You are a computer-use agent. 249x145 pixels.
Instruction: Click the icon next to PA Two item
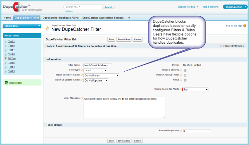tap(6, 58)
